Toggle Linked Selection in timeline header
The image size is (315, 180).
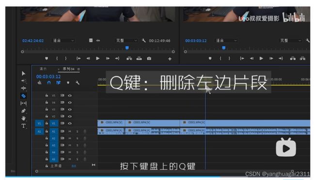[59, 83]
